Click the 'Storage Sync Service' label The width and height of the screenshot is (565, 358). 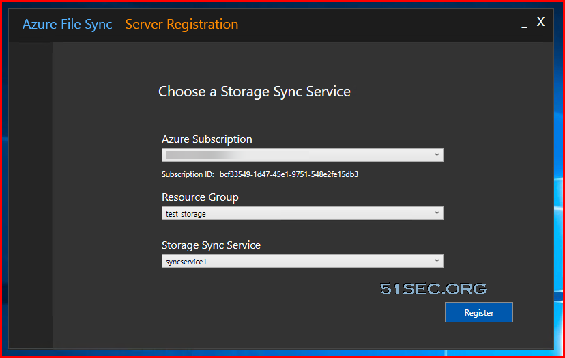click(211, 245)
